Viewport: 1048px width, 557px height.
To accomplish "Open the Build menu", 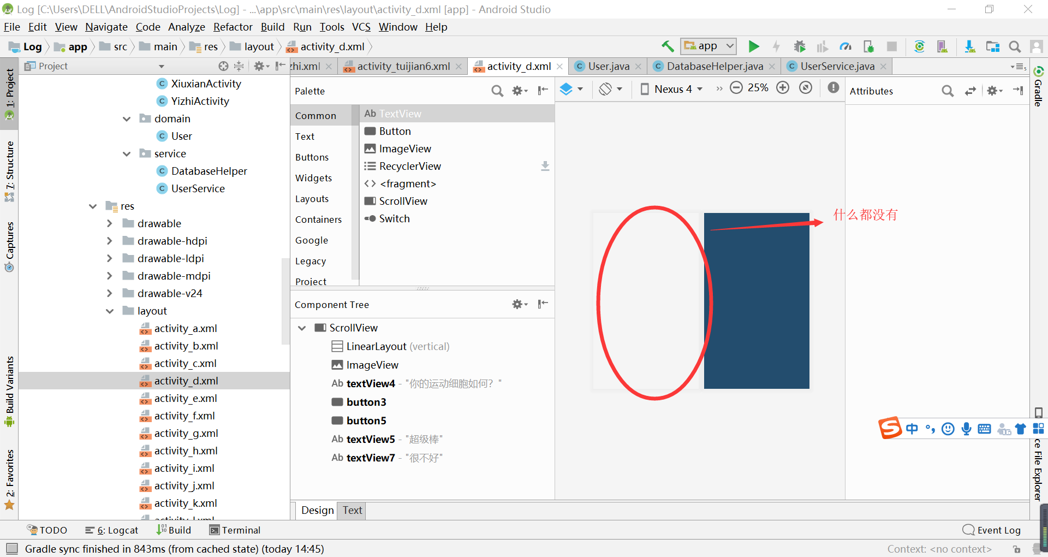I will 272,27.
